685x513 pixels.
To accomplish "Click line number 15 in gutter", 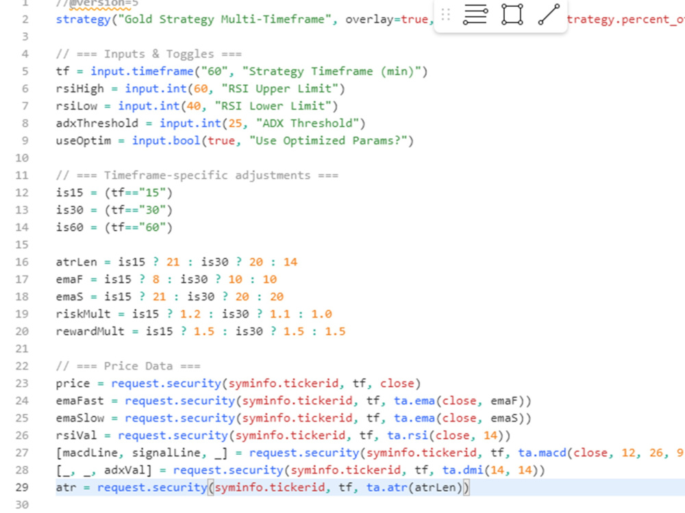I will (22, 245).
